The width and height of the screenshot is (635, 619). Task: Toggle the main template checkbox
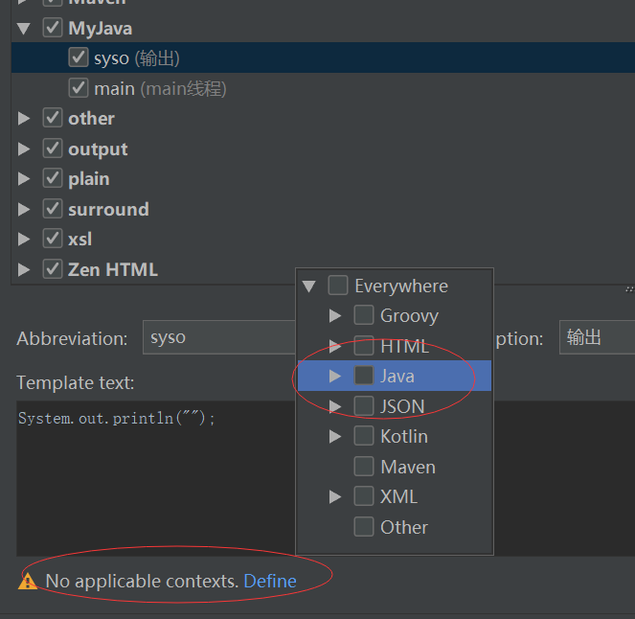click(79, 88)
